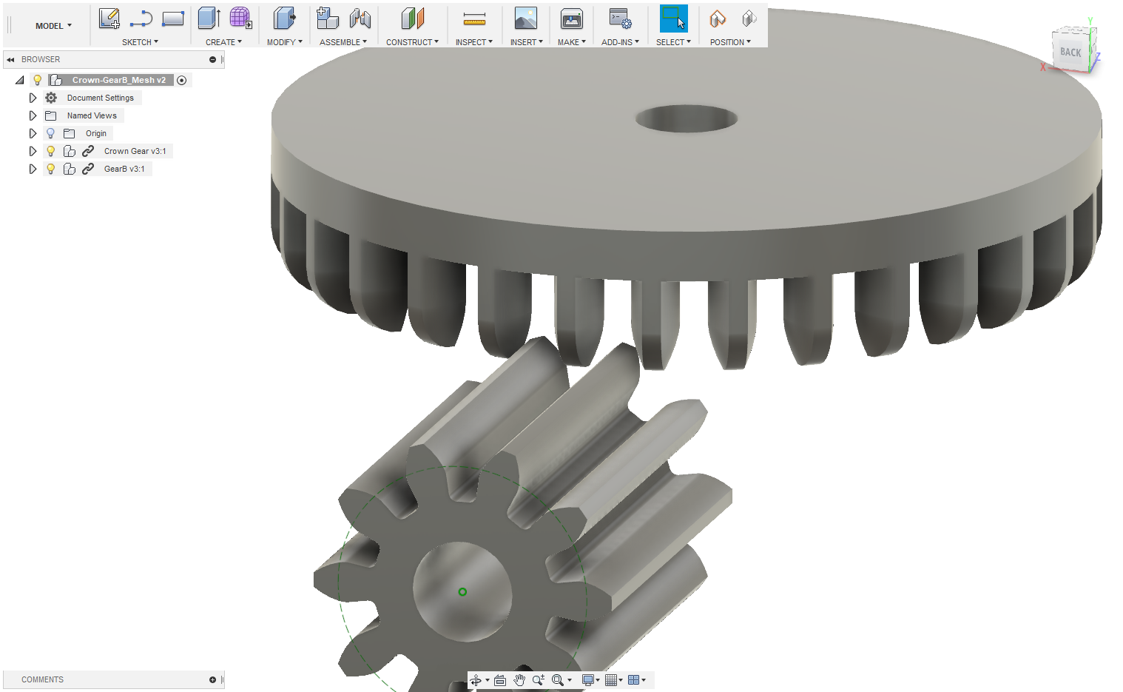
Task: Open the Measure tool under Inspect
Action: tap(474, 19)
